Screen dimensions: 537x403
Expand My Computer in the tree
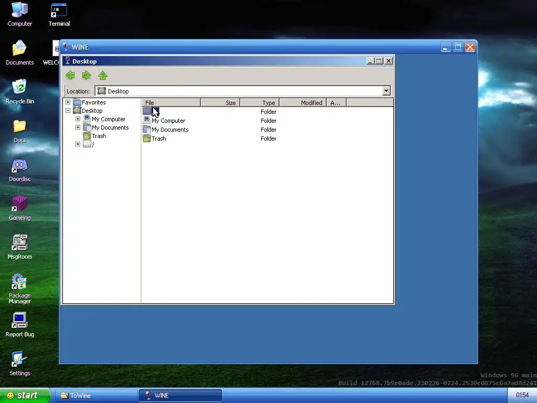pos(78,119)
